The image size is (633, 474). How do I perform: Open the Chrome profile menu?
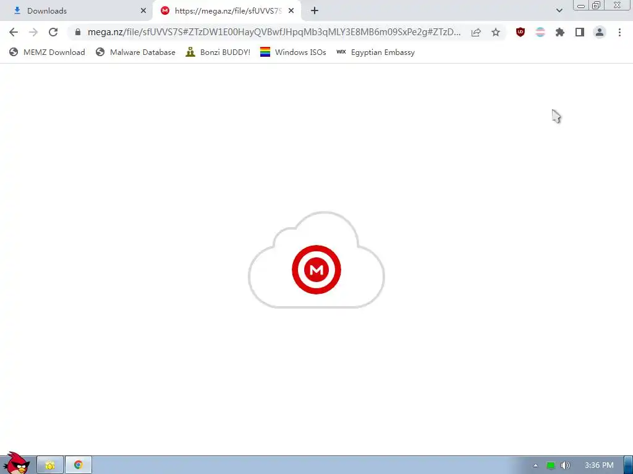tap(600, 32)
